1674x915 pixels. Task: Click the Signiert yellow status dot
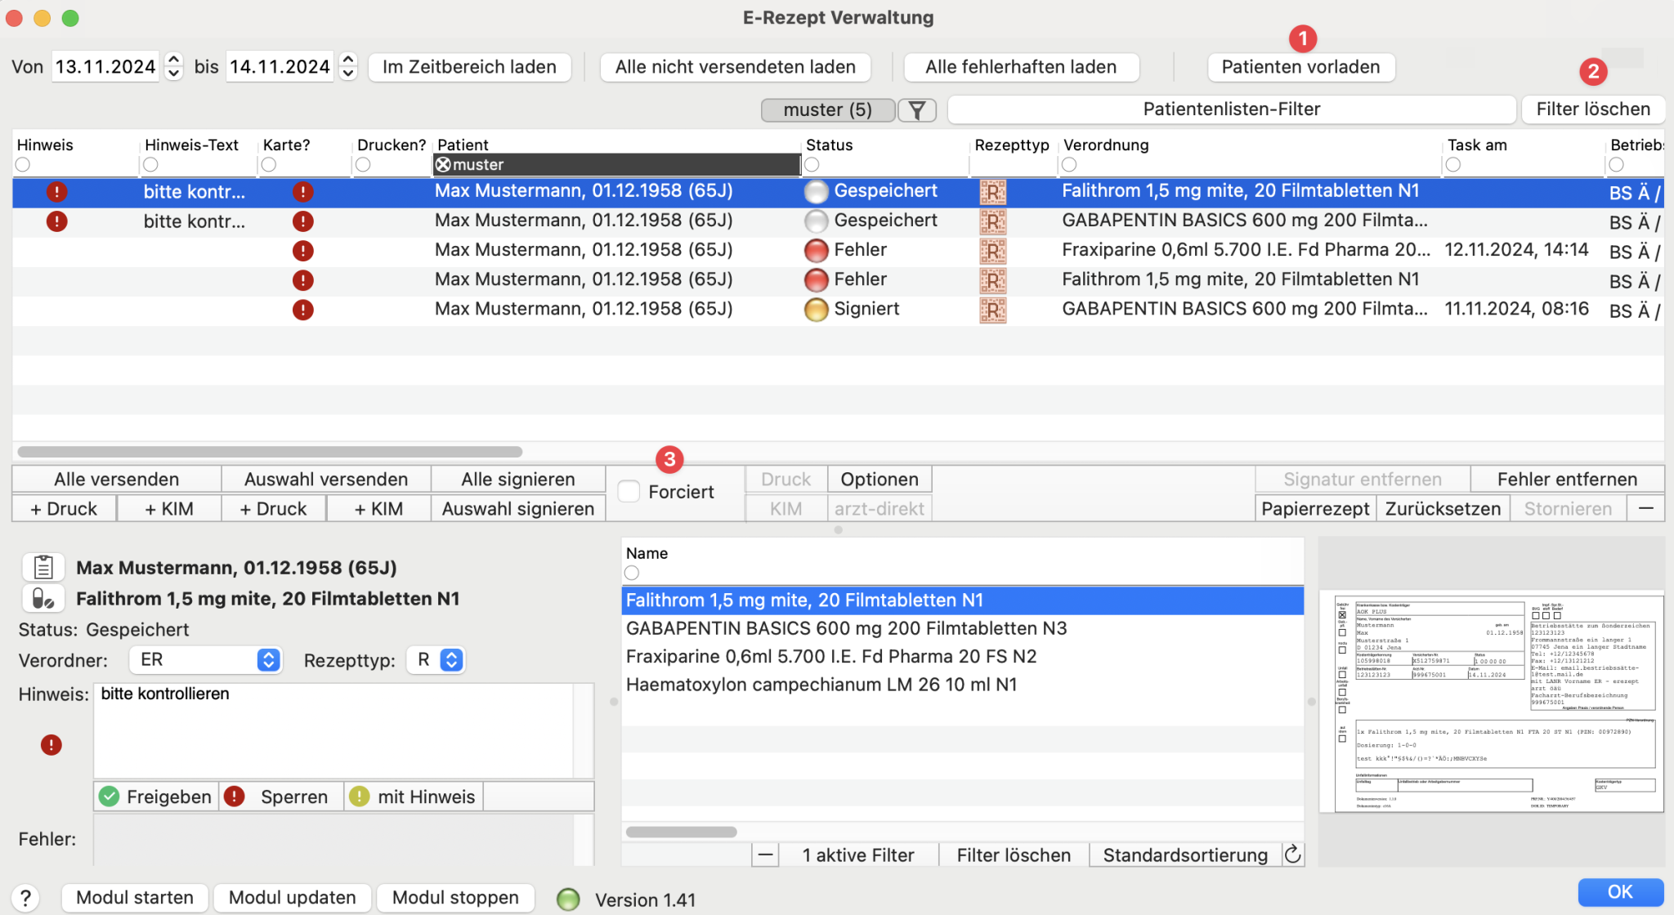pos(816,310)
